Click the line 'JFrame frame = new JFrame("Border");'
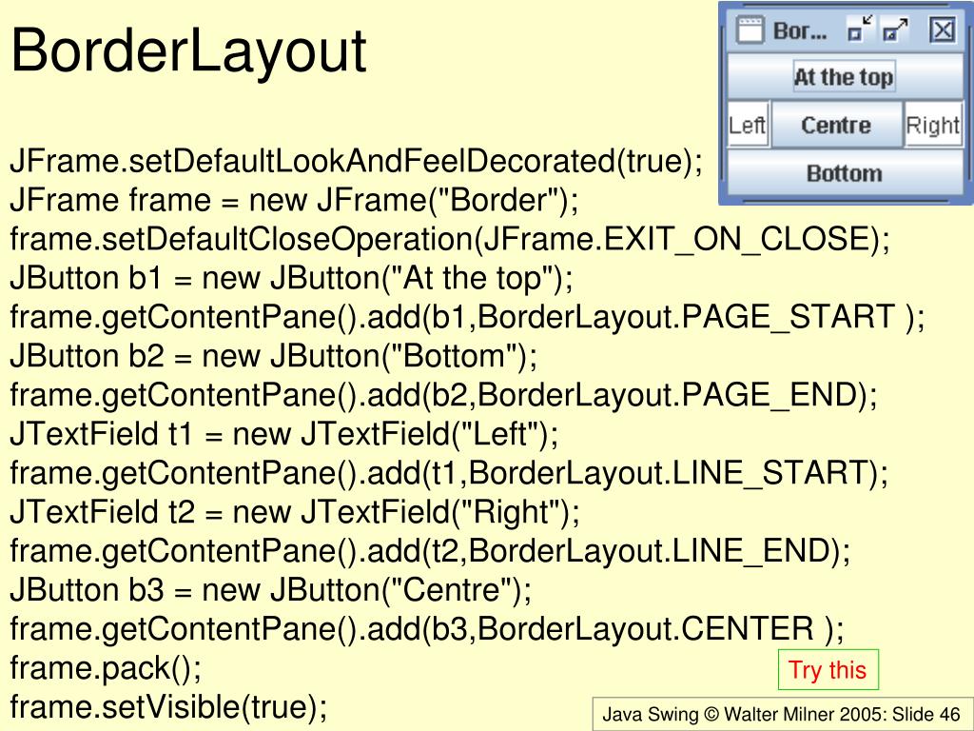The height and width of the screenshot is (731, 974). tap(295, 200)
